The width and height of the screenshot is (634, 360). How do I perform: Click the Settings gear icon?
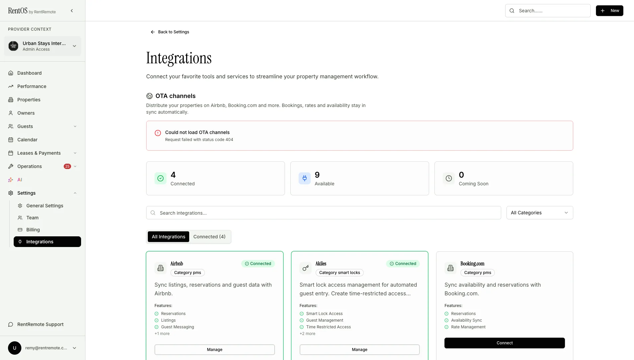11,193
